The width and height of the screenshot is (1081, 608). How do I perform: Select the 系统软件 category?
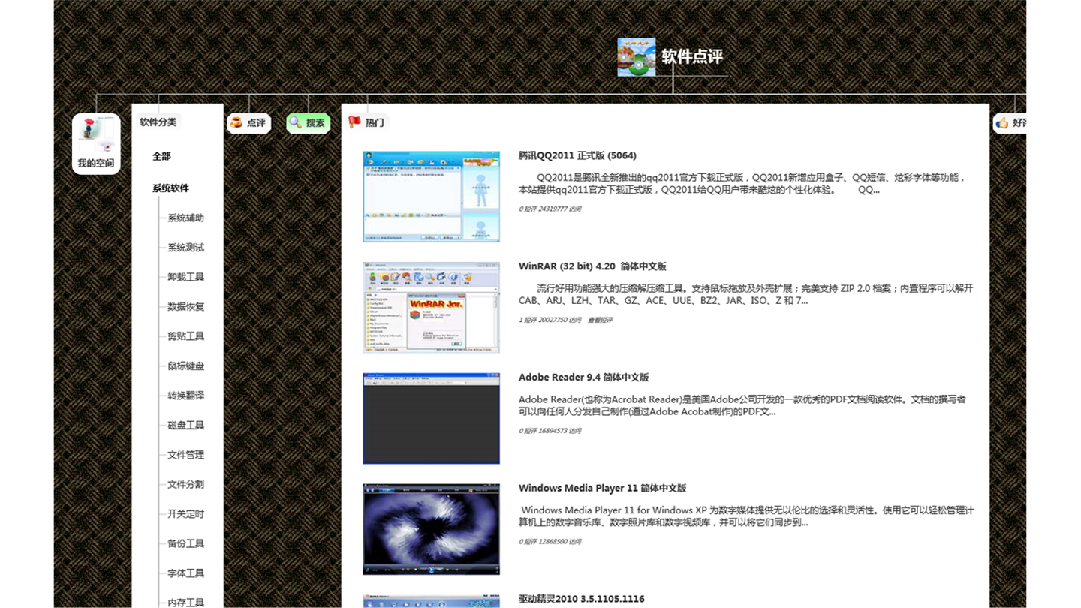pyautogui.click(x=170, y=188)
